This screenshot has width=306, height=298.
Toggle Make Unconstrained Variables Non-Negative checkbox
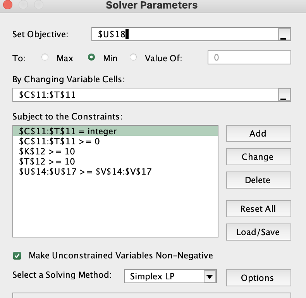pos(17,256)
